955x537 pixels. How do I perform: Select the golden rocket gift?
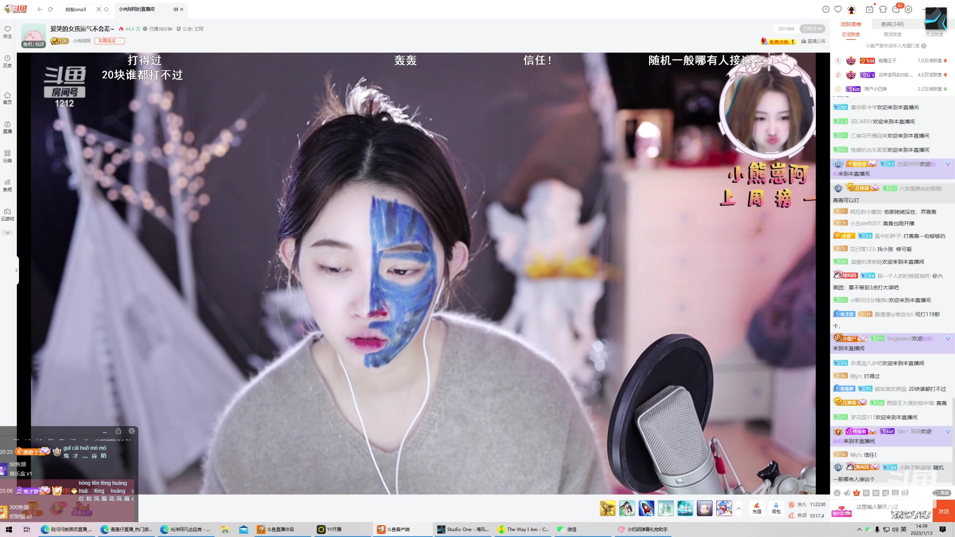click(607, 508)
